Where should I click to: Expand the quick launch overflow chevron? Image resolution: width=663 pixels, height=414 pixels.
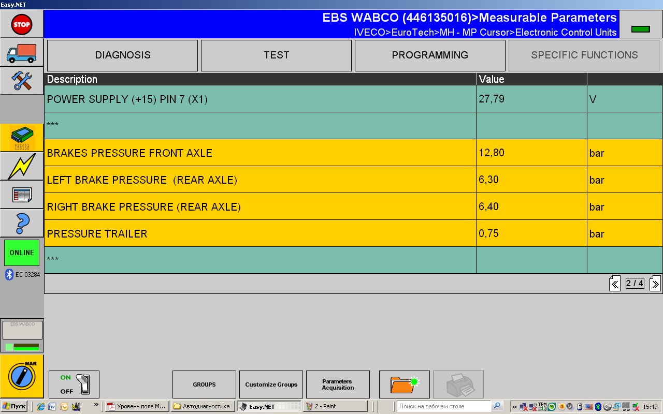pos(96,405)
